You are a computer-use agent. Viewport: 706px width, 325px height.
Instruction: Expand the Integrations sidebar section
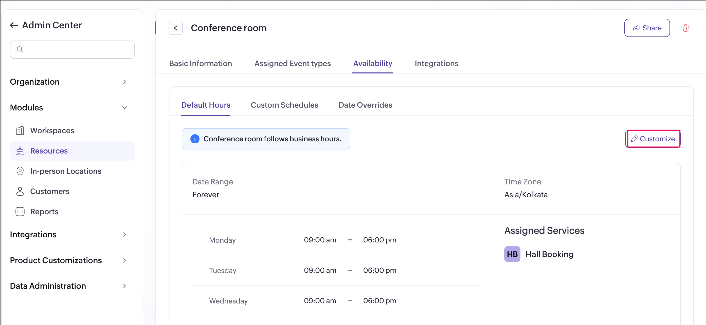(124, 235)
